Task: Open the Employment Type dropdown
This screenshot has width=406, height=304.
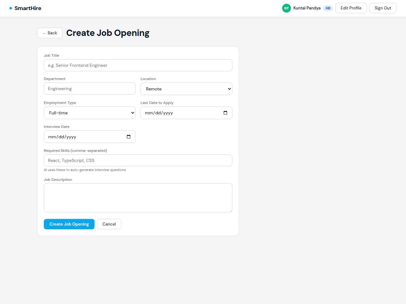Action: 90,113
